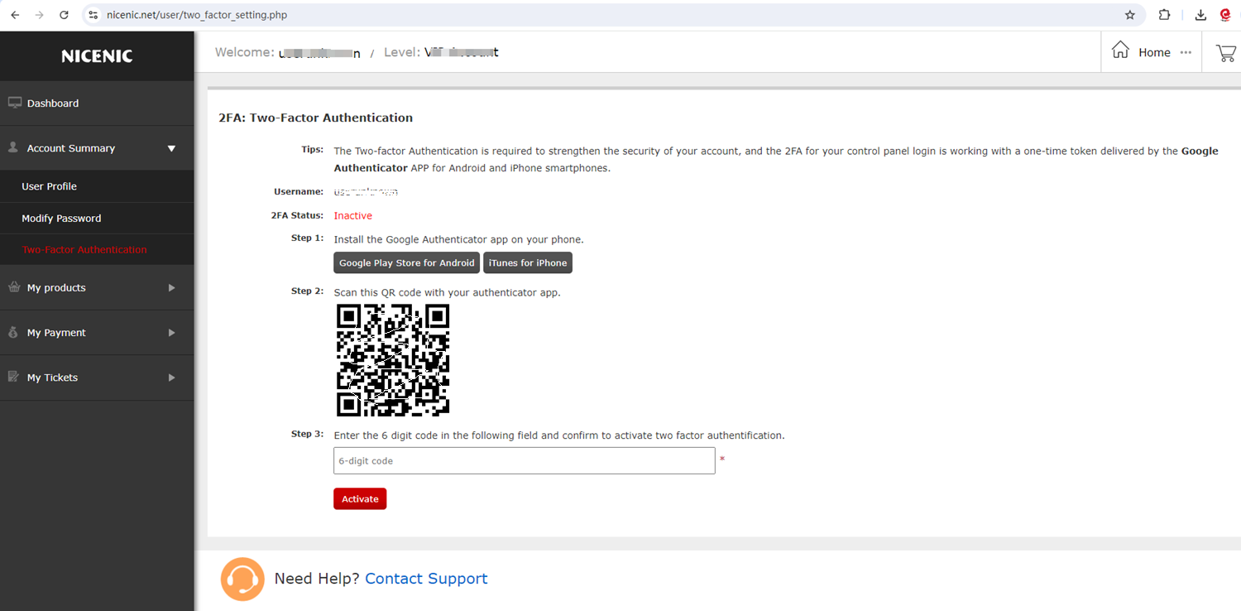The image size is (1241, 611).
Task: Click the 'Step 2:' label
Action: click(307, 291)
